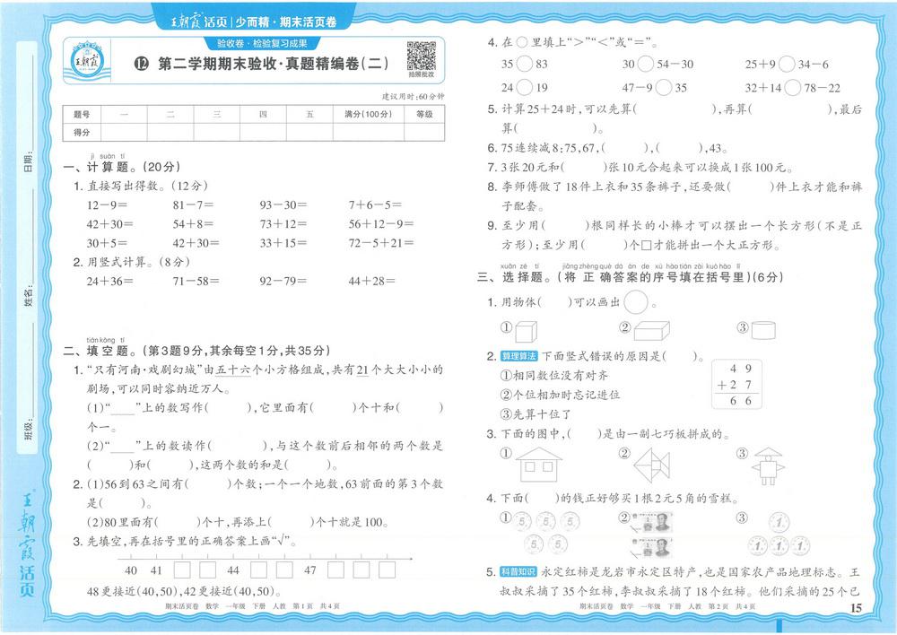Click the problem 56+12−9=
897x635 pixels.
(x=381, y=223)
